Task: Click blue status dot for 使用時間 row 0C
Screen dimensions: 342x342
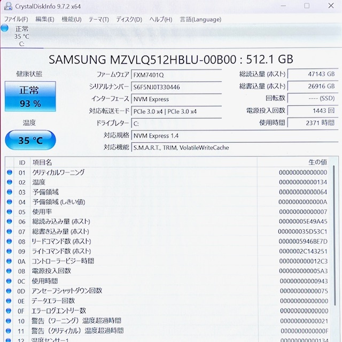Action: (x=9, y=281)
